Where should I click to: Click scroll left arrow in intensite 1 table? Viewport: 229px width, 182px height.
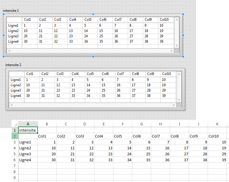tap(9, 51)
